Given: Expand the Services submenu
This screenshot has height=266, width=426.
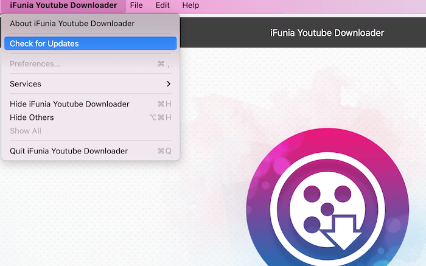Looking at the screenshot, I should 26,84.
